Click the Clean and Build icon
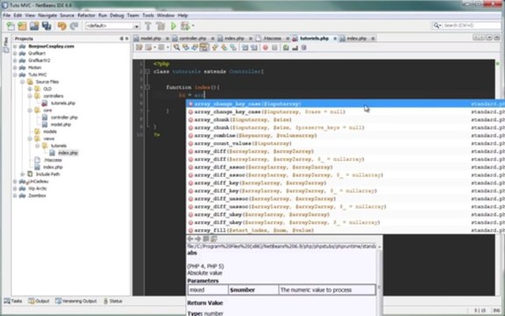505x316 pixels. (160, 25)
